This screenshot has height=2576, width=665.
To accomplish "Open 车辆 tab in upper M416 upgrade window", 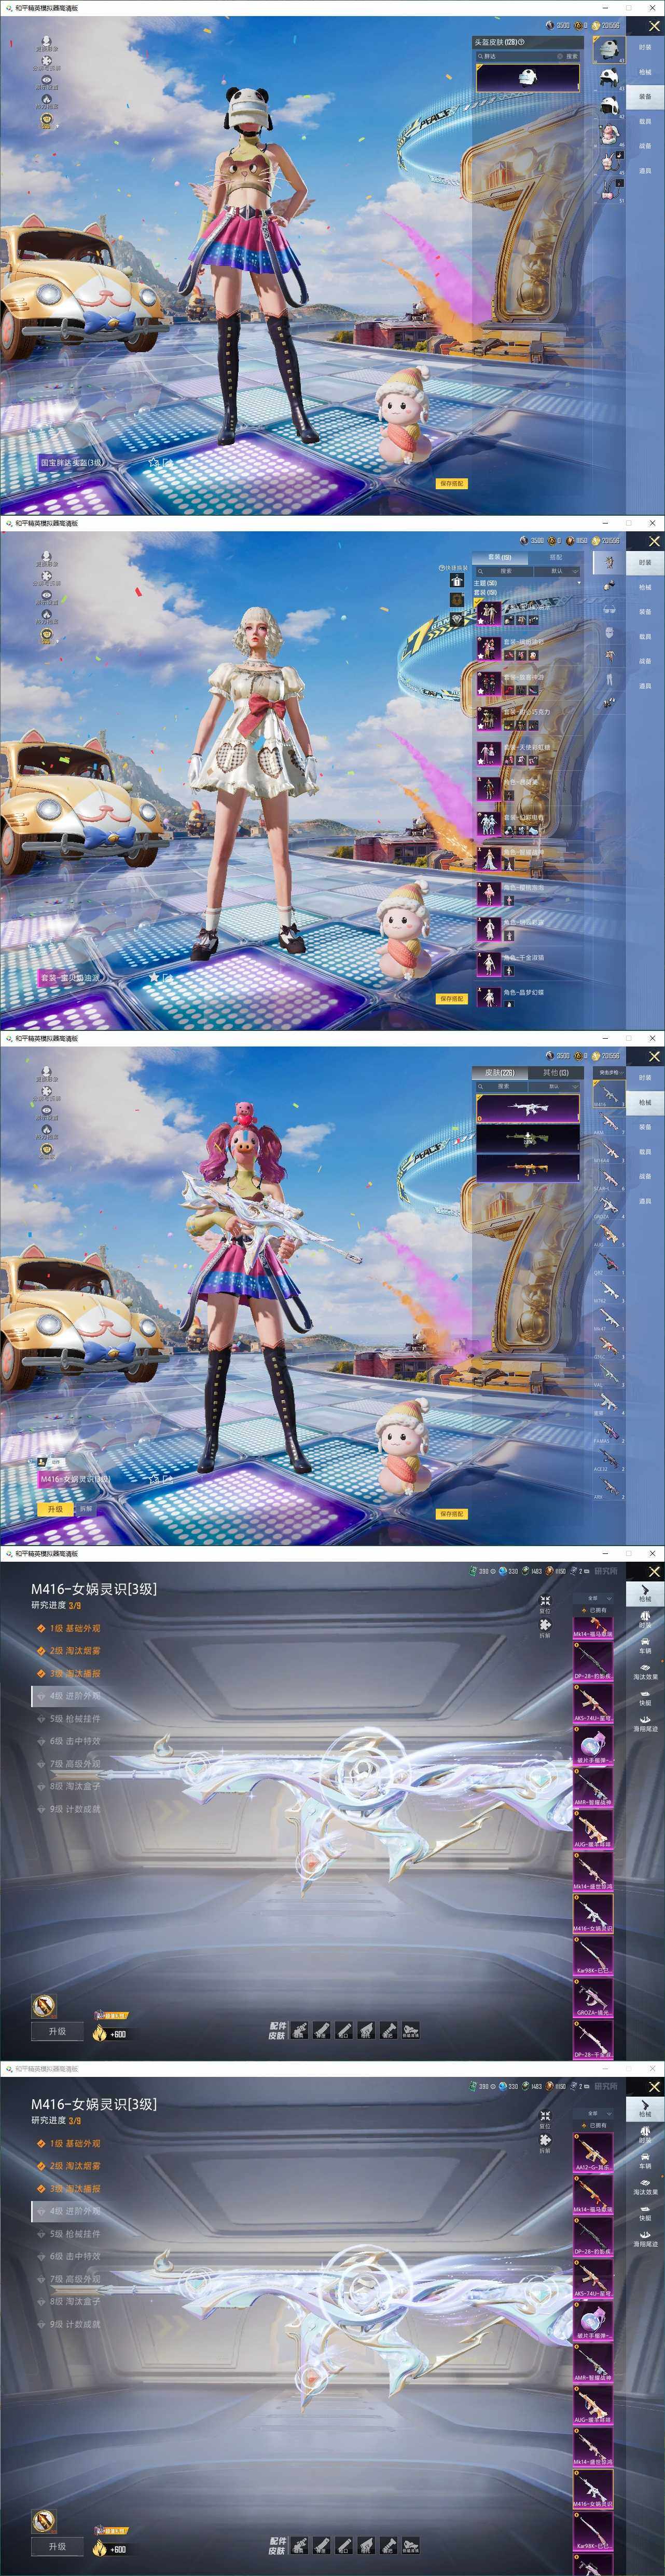I will click(645, 1645).
